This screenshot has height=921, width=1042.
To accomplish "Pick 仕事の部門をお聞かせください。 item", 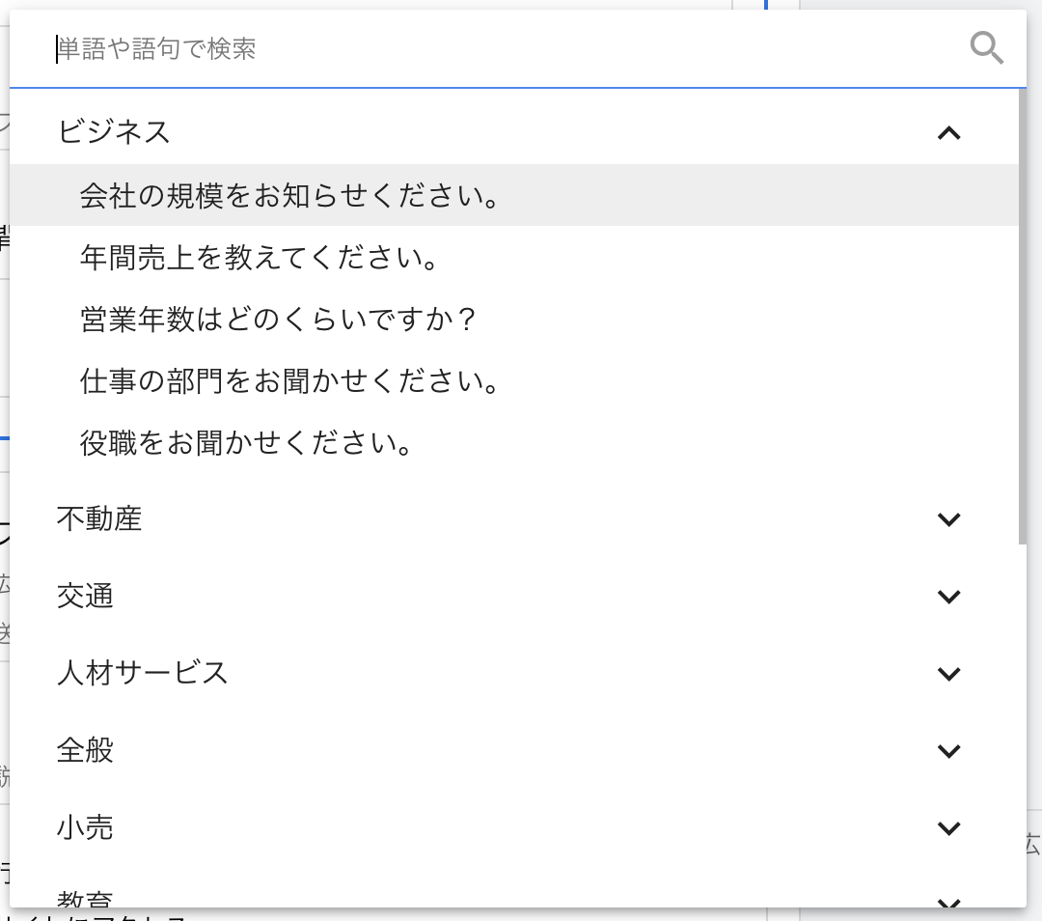I will click(x=290, y=381).
